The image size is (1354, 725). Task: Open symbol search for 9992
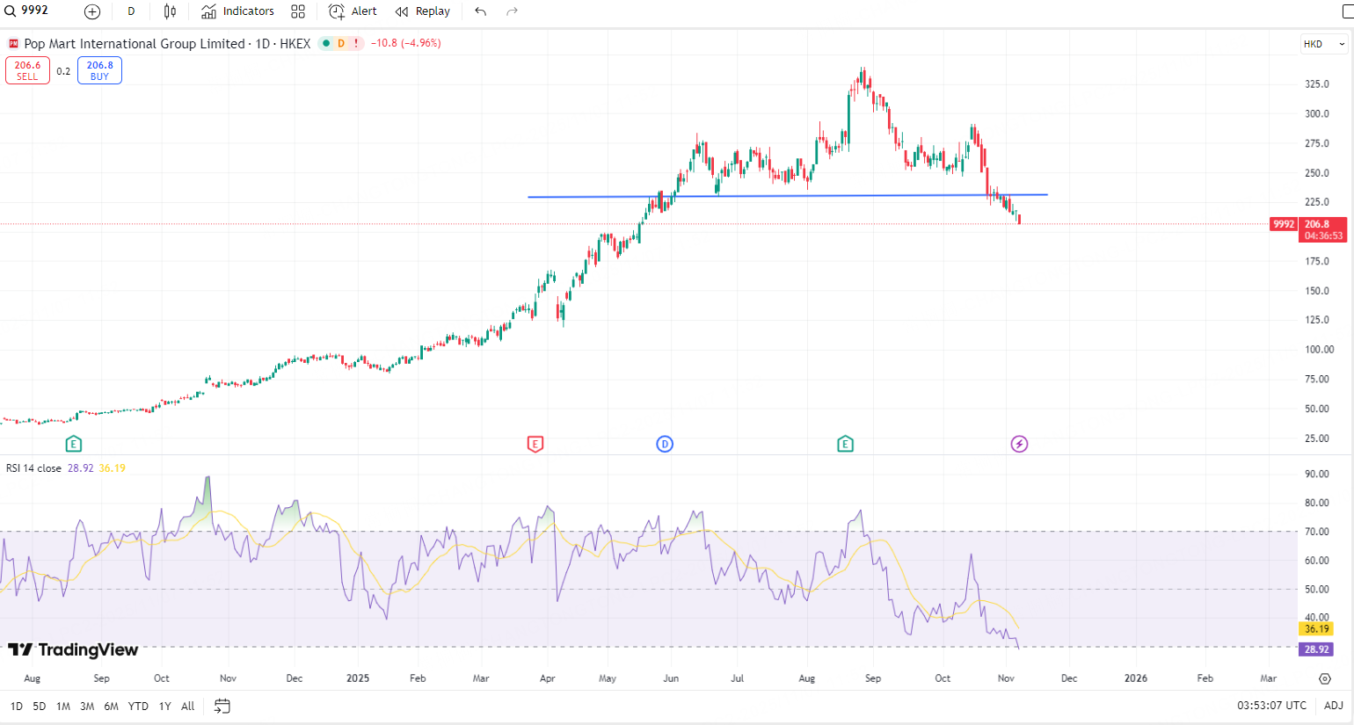[27, 11]
